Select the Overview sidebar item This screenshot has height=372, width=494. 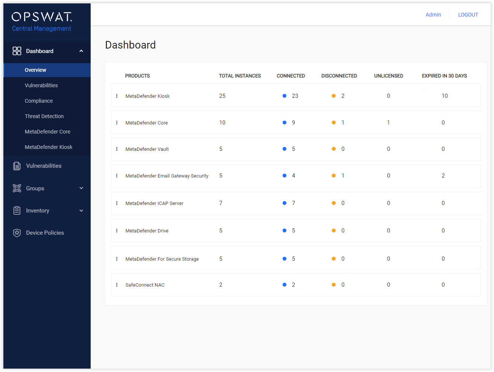coord(47,70)
